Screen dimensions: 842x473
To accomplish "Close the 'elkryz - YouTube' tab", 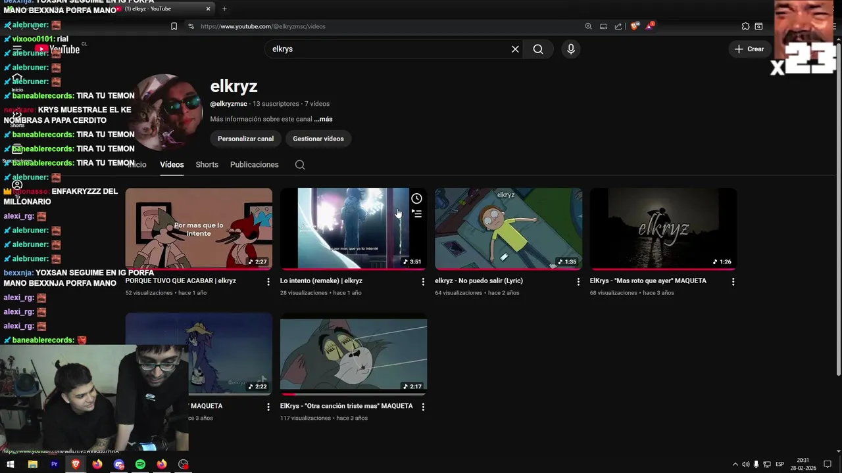I will pyautogui.click(x=209, y=9).
